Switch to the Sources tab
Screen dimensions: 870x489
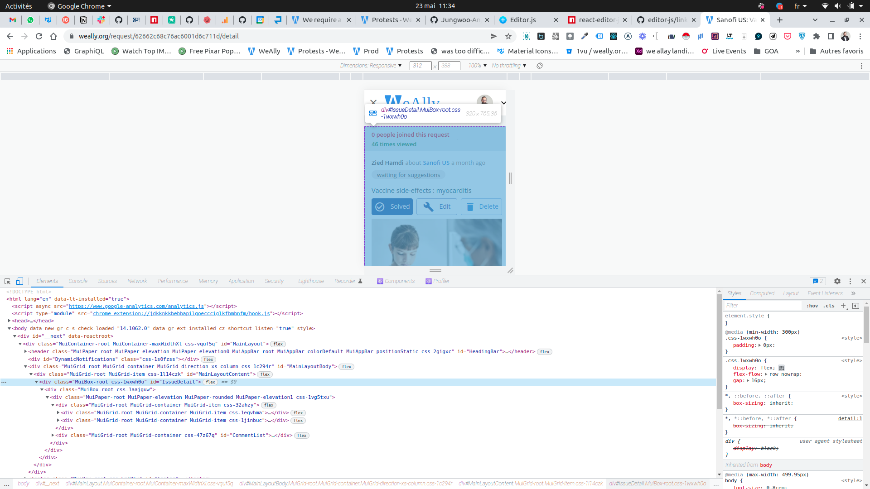point(107,281)
